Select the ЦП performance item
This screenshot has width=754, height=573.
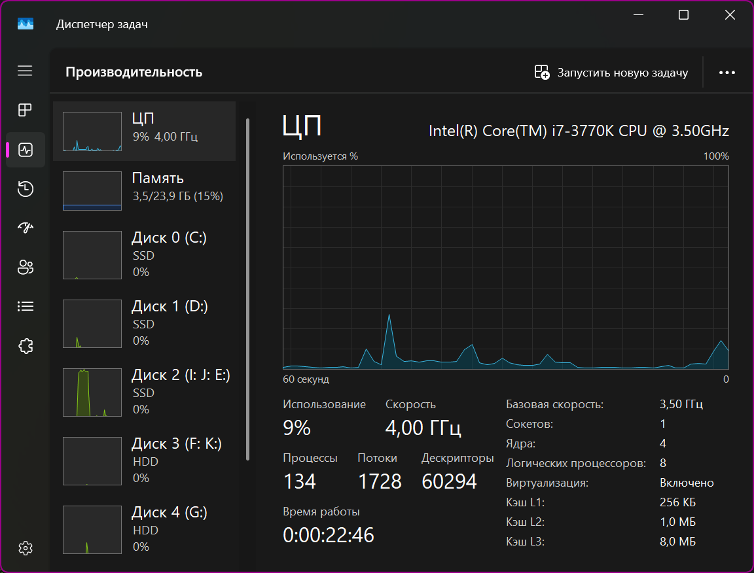click(144, 131)
